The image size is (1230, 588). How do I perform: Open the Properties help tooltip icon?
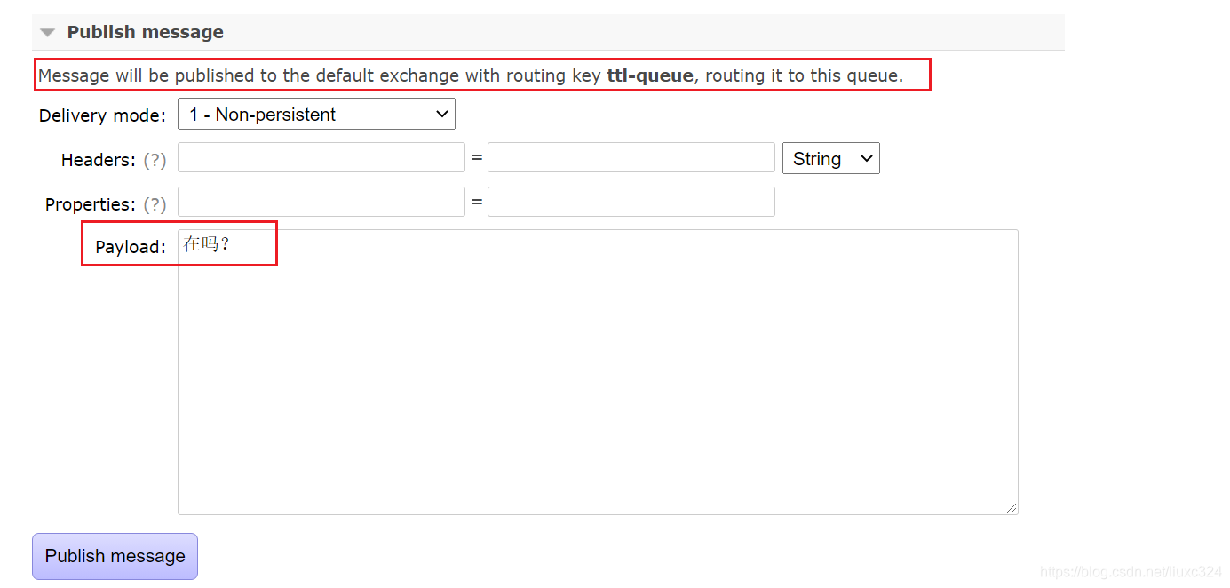(x=155, y=204)
